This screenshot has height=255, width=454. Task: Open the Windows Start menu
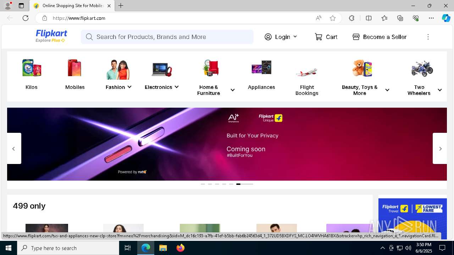point(9,248)
